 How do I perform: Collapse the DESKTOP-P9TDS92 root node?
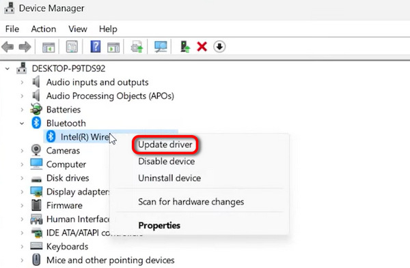point(8,69)
